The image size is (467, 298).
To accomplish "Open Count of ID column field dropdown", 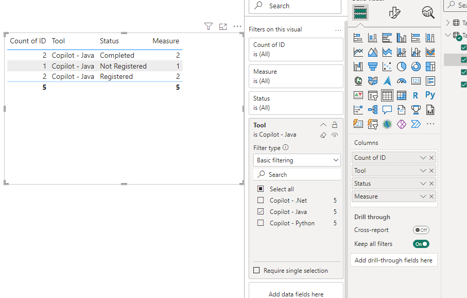I will coord(423,157).
